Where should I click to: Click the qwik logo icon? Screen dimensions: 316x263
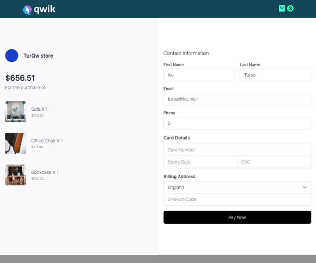point(27,10)
